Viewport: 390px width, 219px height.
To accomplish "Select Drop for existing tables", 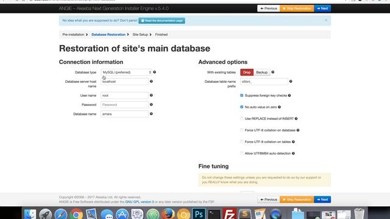I will point(247,72).
